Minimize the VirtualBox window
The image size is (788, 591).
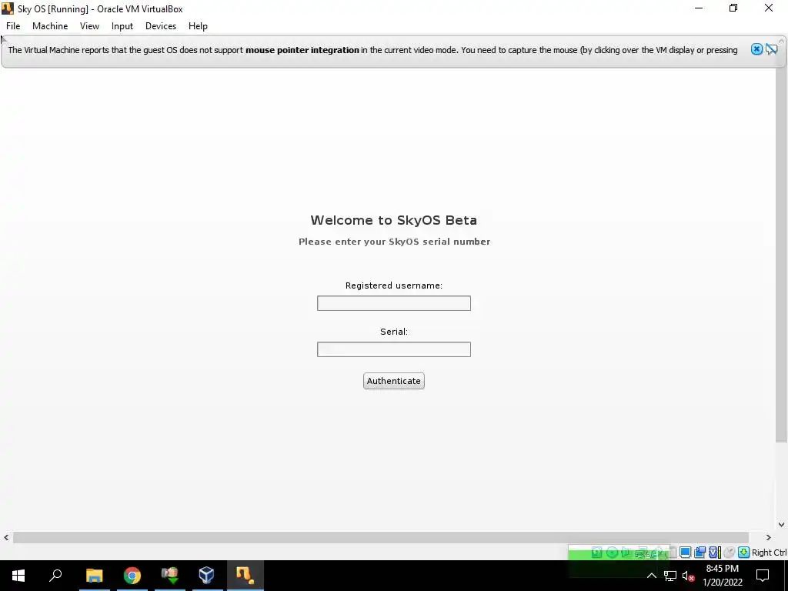click(699, 8)
